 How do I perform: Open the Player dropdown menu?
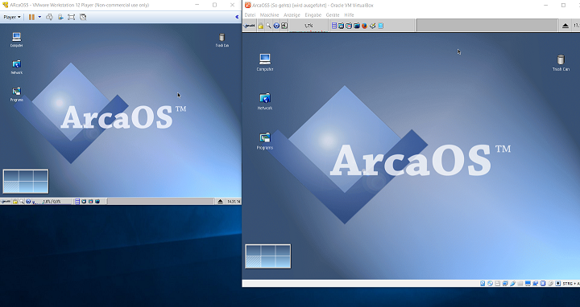[x=12, y=17]
